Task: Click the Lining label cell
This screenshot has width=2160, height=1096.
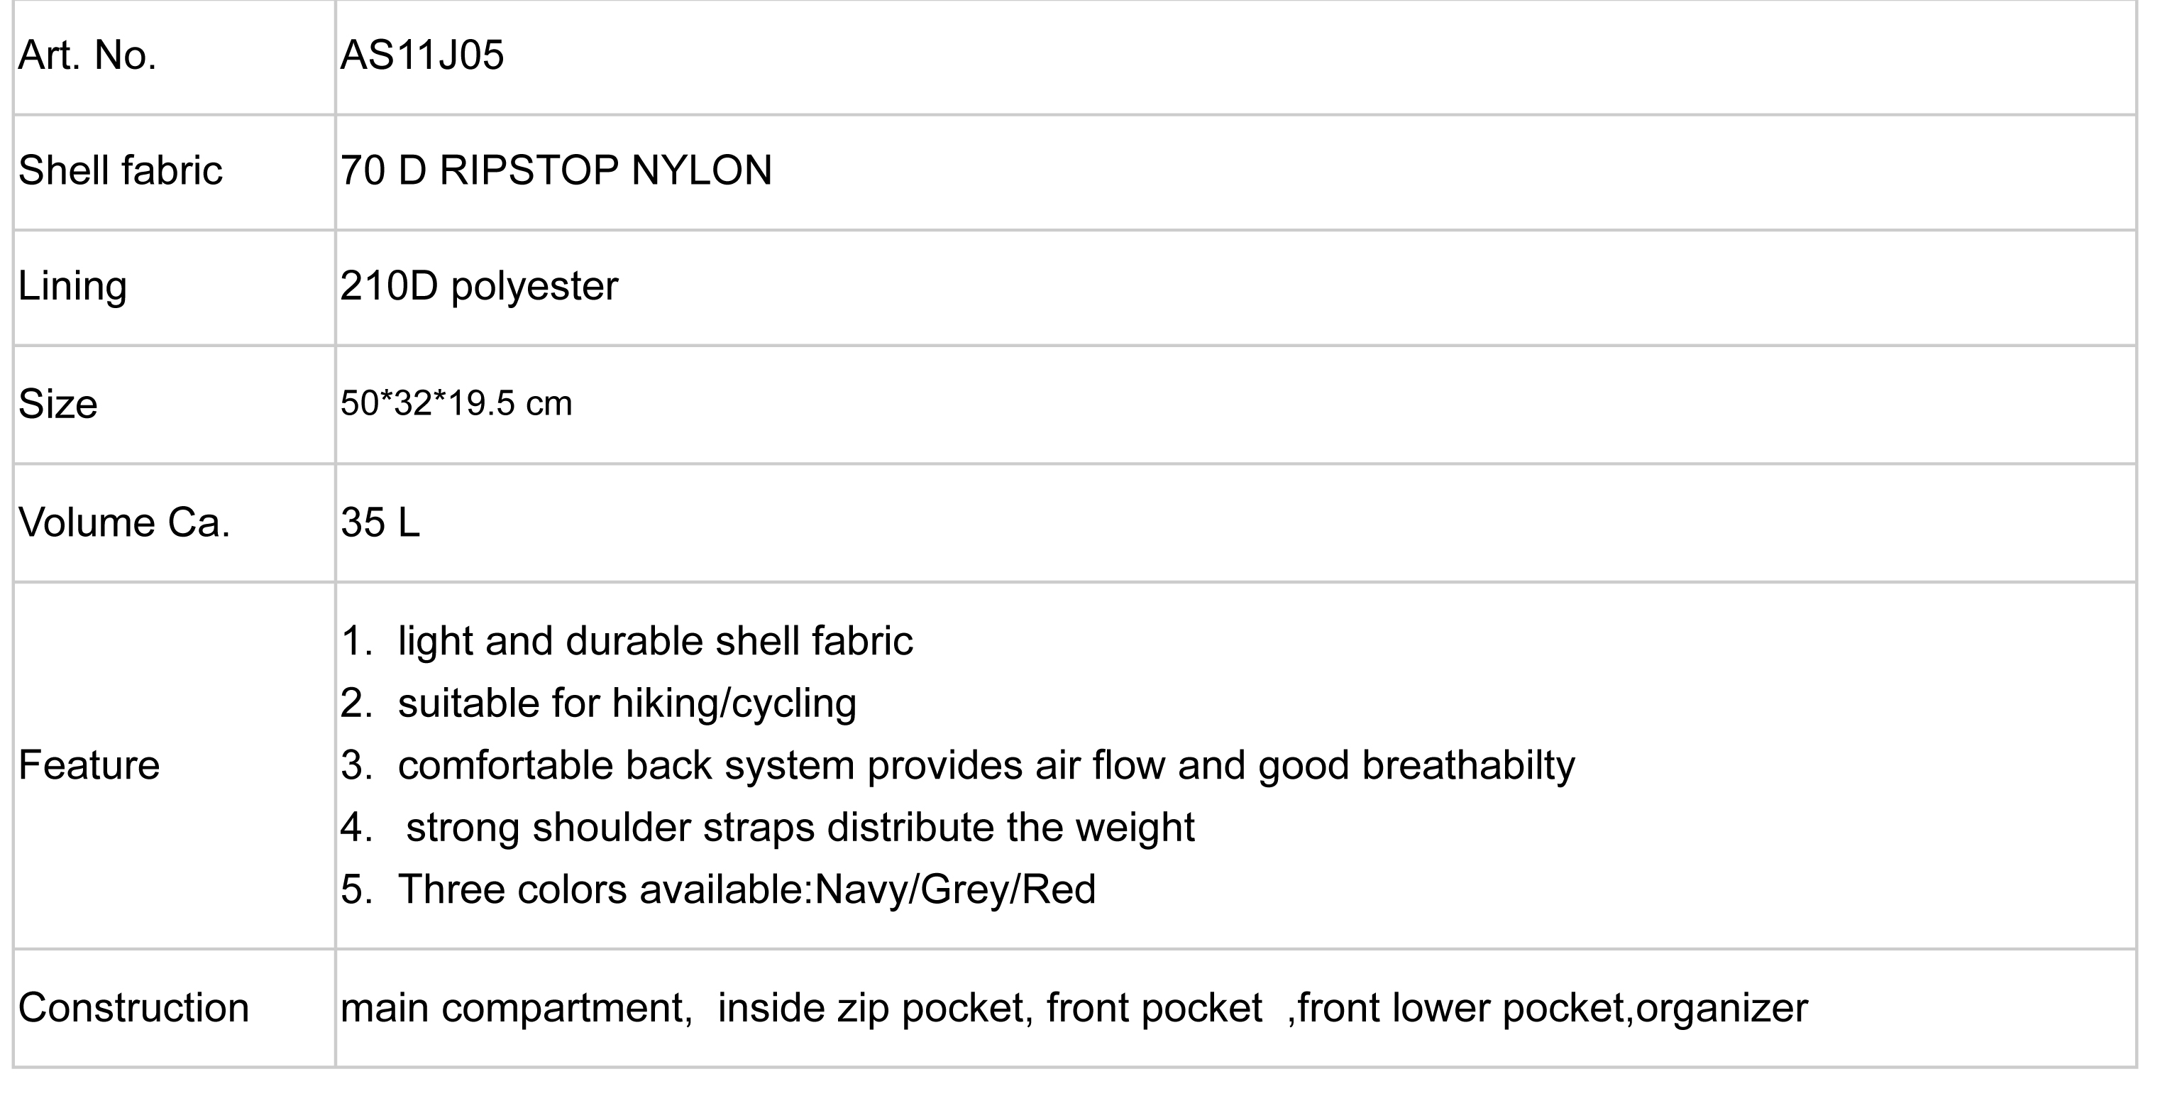Action: (x=175, y=287)
